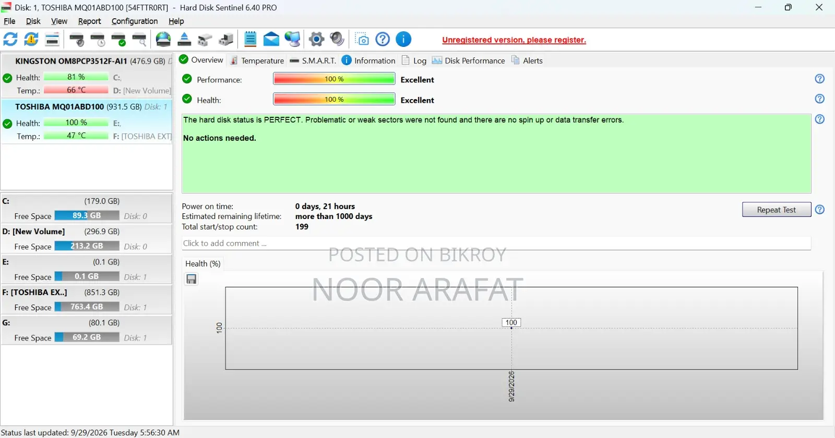The height and width of the screenshot is (438, 835).
Task: Click the globe-over-disk toolbar icon
Action: (x=163, y=39)
